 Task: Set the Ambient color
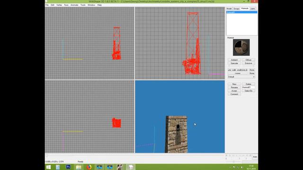click(x=234, y=60)
